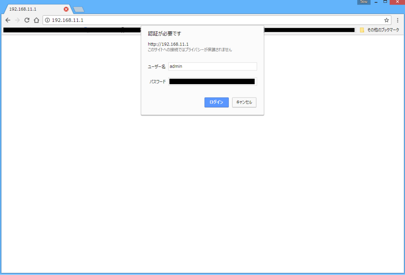This screenshot has width=405, height=275.
Task: Click the http://192.168.11.1 text in the dialog
Action: coord(168,44)
